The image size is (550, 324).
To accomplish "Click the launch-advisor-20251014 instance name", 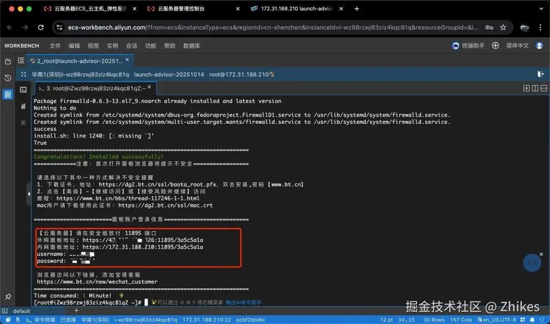I will click(x=169, y=74).
